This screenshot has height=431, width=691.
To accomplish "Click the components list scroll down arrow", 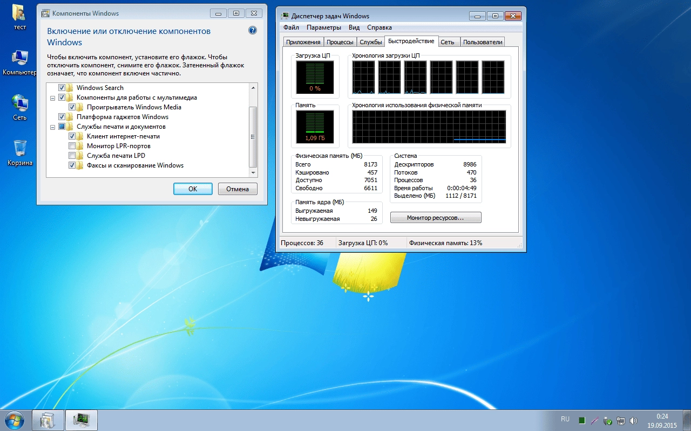I will tap(253, 172).
